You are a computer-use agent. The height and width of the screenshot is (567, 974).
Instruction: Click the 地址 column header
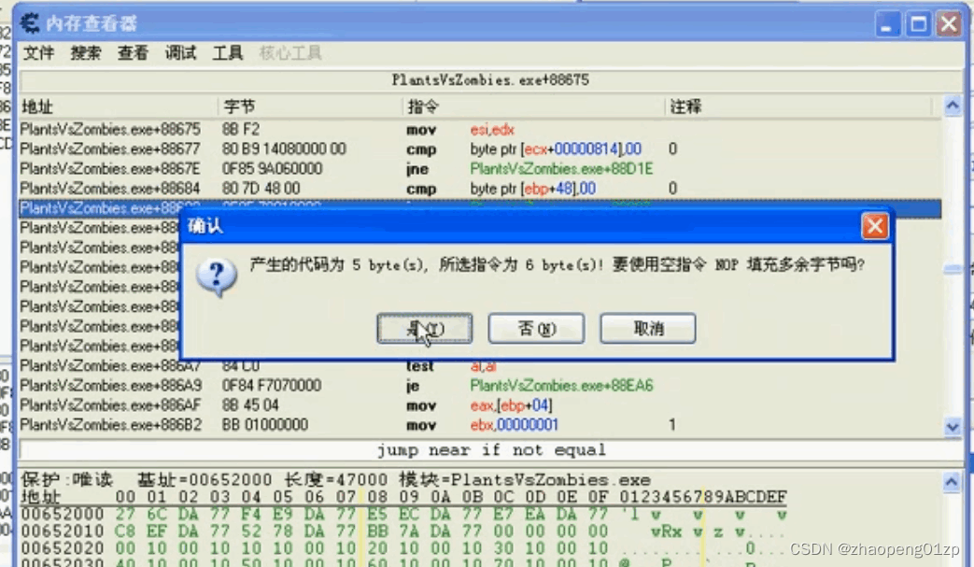[x=118, y=106]
